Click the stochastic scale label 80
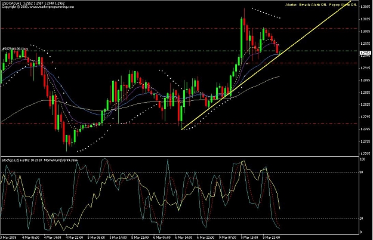Image resolution: width=373 pixels, height=240 pixels. pos(362,172)
